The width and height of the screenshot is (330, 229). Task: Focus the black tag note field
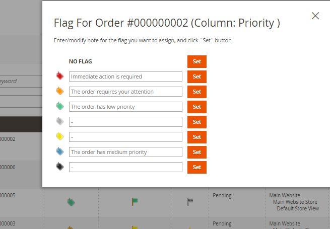pyautogui.click(x=125, y=168)
